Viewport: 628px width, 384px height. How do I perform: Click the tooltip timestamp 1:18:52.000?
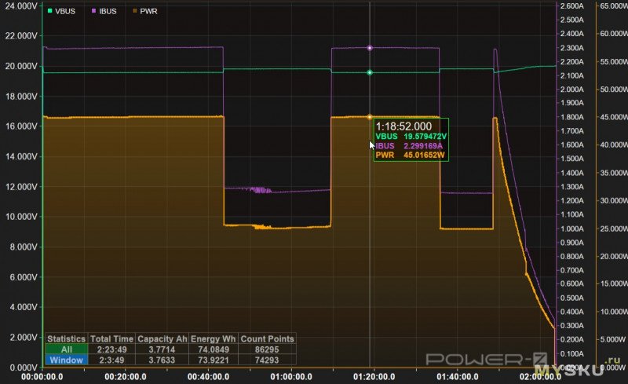tap(403, 126)
